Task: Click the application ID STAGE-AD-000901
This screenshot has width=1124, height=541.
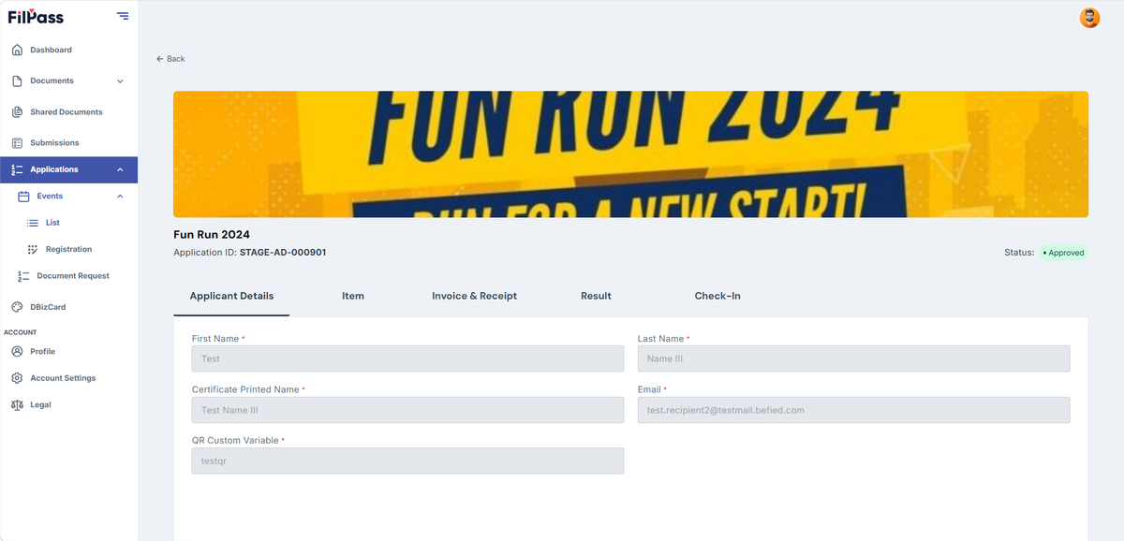Action: (x=283, y=253)
